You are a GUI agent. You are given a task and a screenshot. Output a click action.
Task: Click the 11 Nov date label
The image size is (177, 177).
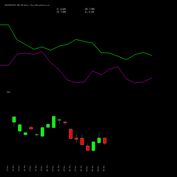[8, 169]
